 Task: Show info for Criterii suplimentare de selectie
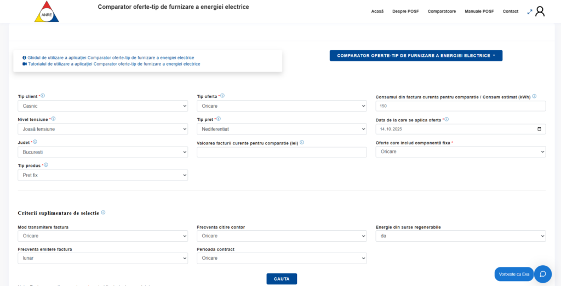[x=103, y=213]
